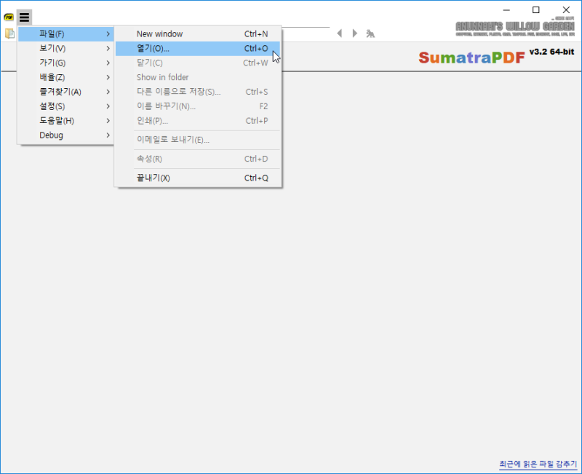Click the search input field in toolbar
Screen dimensions: 582x474
[306, 33]
